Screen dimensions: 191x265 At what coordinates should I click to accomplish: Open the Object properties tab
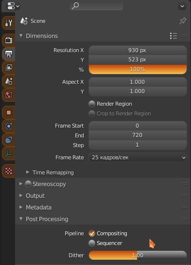tap(9, 113)
